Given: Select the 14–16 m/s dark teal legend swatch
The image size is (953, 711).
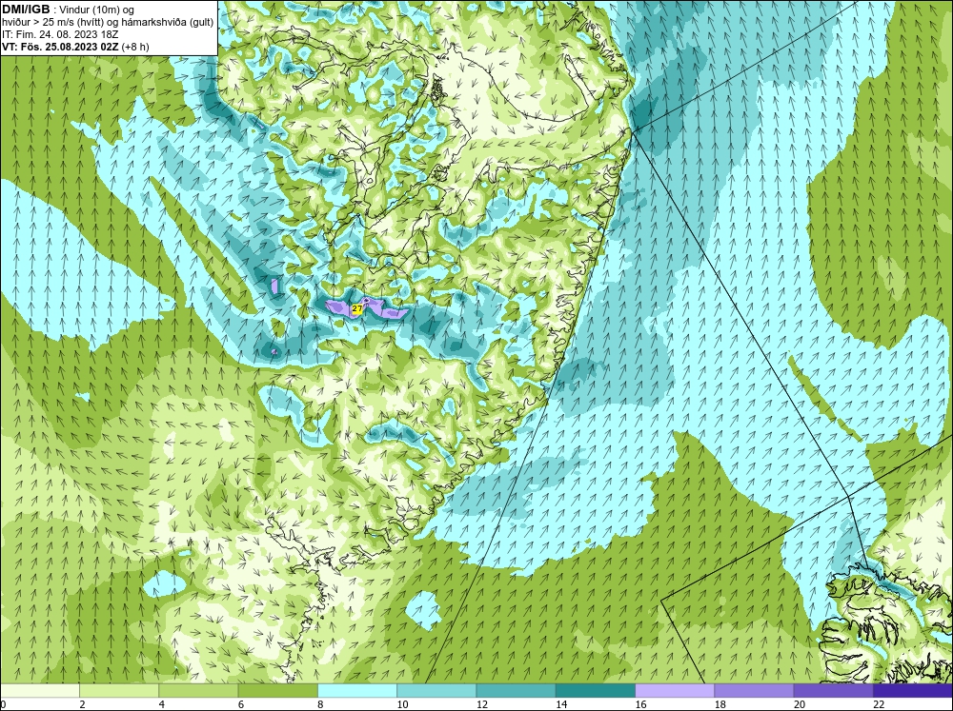Looking at the screenshot, I should click(x=596, y=690).
